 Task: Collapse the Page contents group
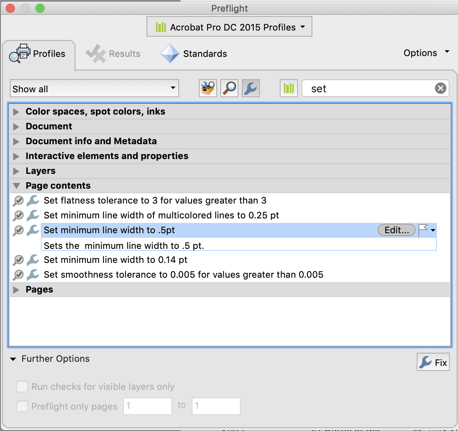[17, 186]
